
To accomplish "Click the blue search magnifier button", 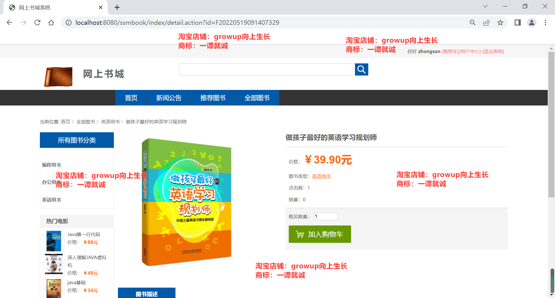I will coord(361,69).
